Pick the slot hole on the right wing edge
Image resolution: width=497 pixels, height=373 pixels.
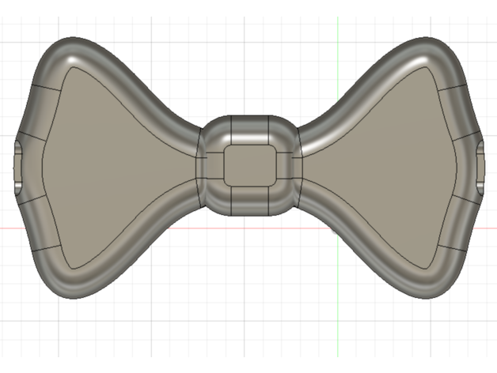480,168
